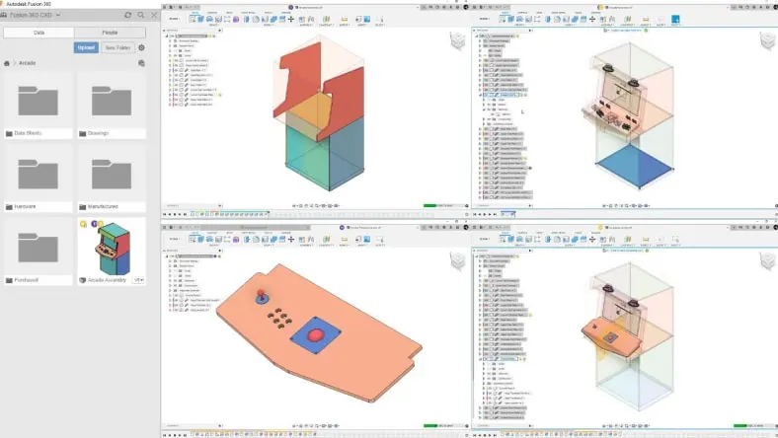Click the New Folder button
The height and width of the screenshot is (438, 778).
point(117,47)
